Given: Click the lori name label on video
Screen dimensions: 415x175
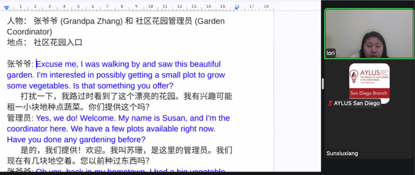Looking at the screenshot, I should (331, 53).
